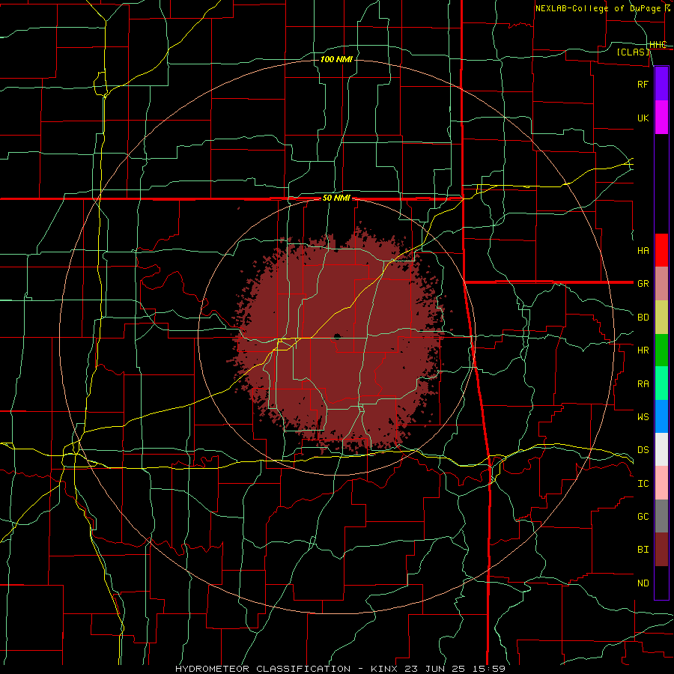Click the HR green legend swatch
This screenshot has width=674, height=674.
pyautogui.click(x=661, y=350)
